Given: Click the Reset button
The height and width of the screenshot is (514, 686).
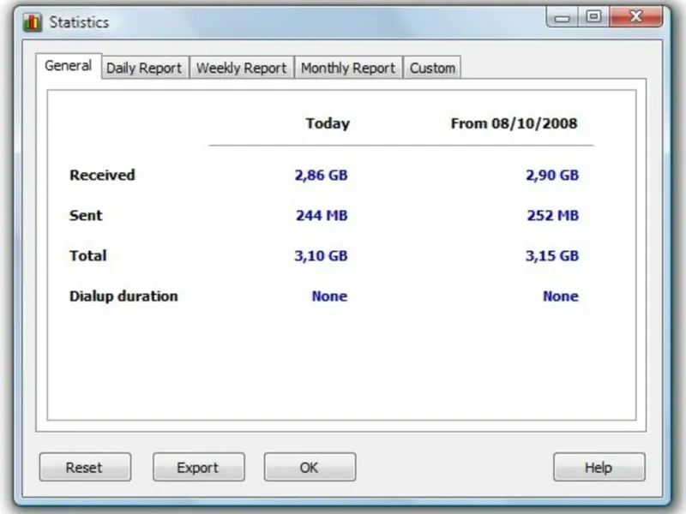Looking at the screenshot, I should [x=85, y=467].
